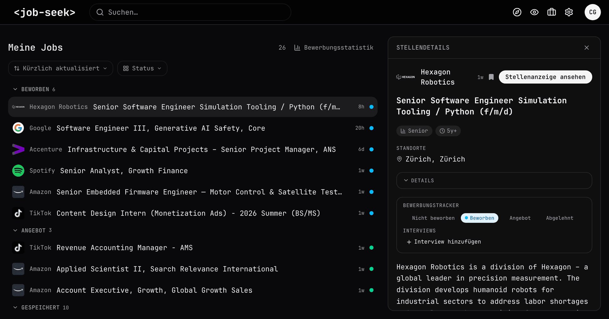Image resolution: width=609 pixels, height=319 pixels.
Task: Open the CG profile avatar
Action: (x=593, y=12)
